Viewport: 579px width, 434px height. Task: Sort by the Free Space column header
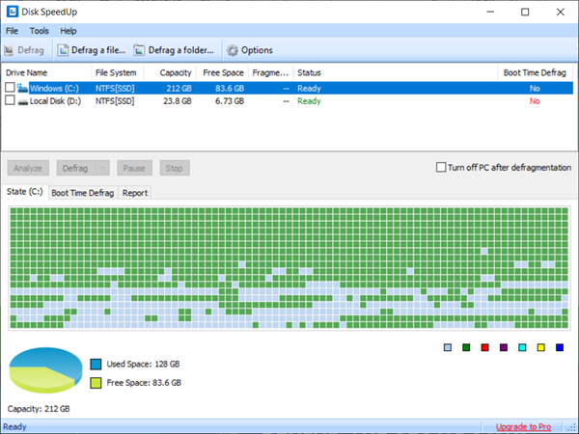pos(223,72)
